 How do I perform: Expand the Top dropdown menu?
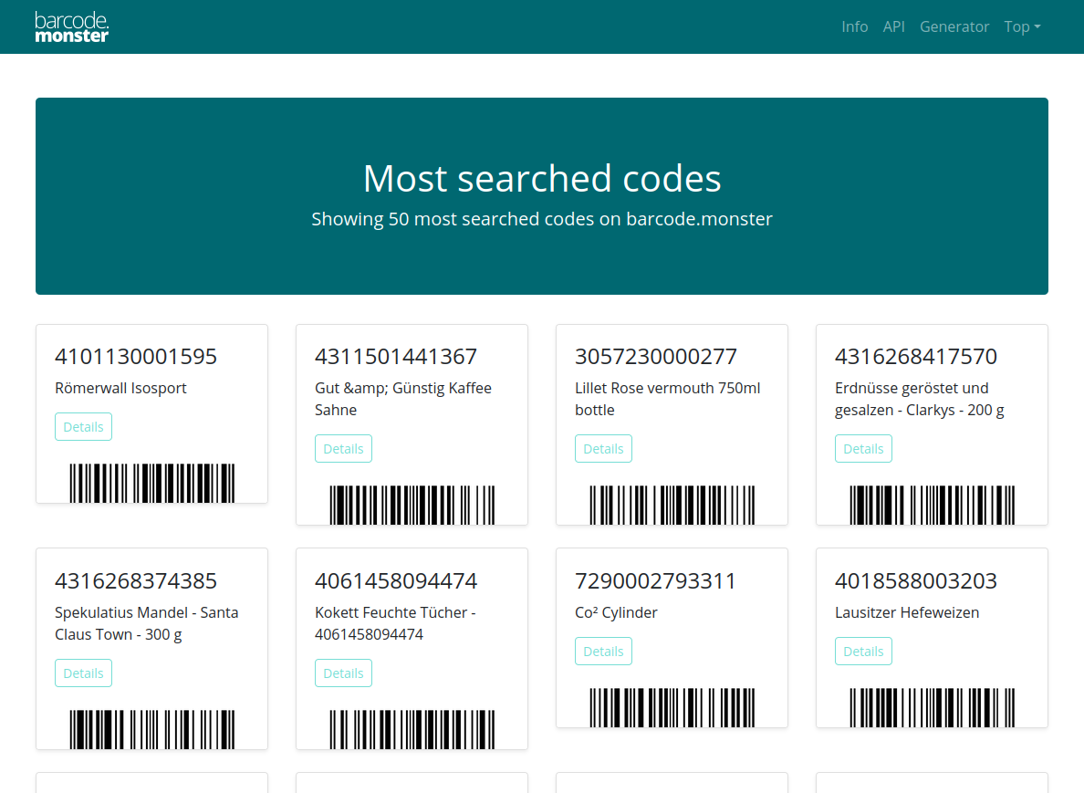(x=1022, y=27)
